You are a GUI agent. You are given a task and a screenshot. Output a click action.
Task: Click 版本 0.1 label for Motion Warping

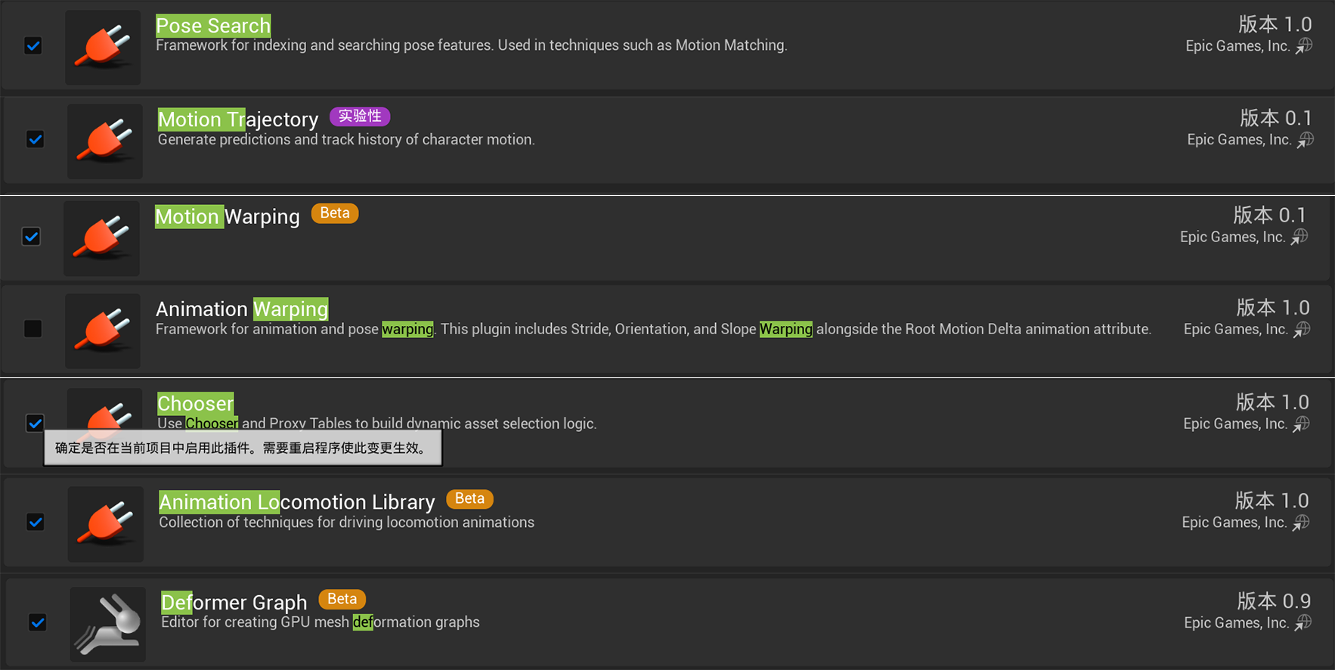[1270, 216]
